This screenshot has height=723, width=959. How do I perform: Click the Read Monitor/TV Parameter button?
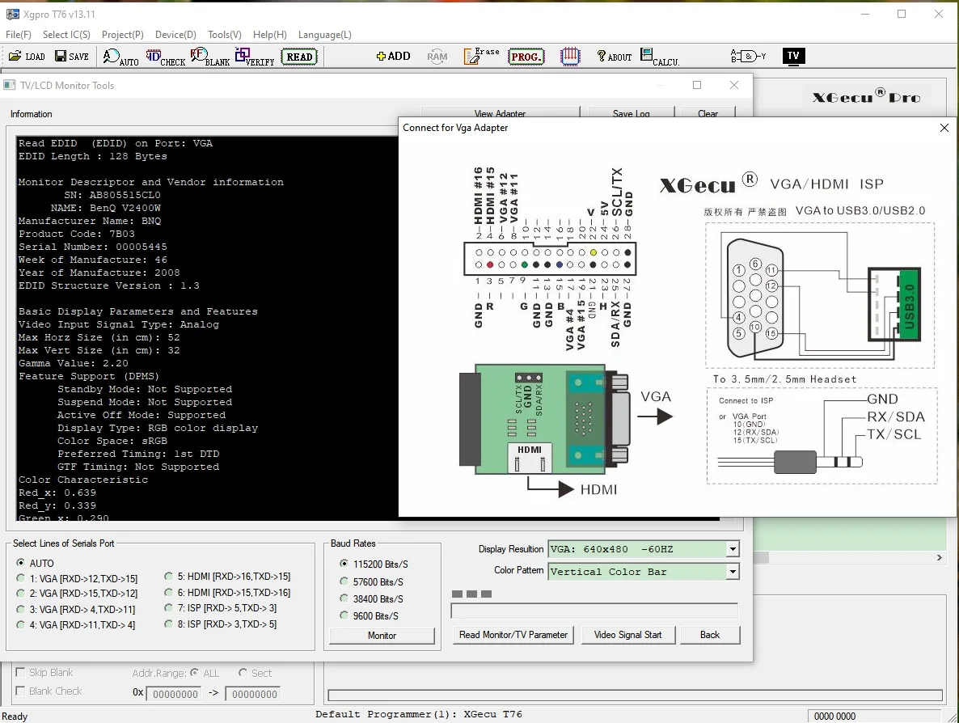(513, 635)
